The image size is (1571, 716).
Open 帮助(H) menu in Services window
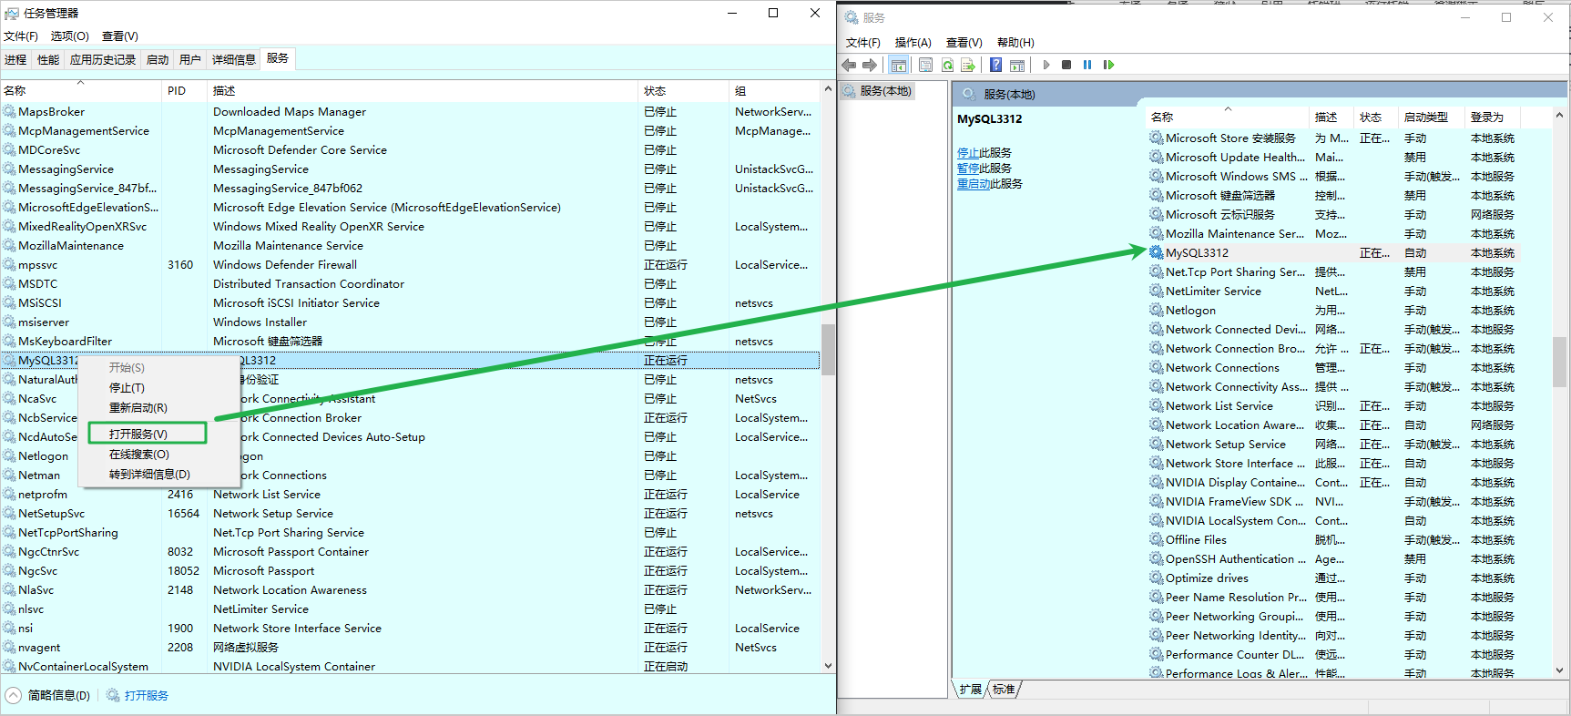1015,42
